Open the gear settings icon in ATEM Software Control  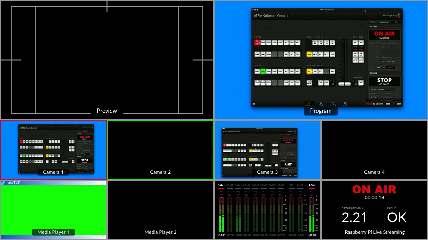254,104
